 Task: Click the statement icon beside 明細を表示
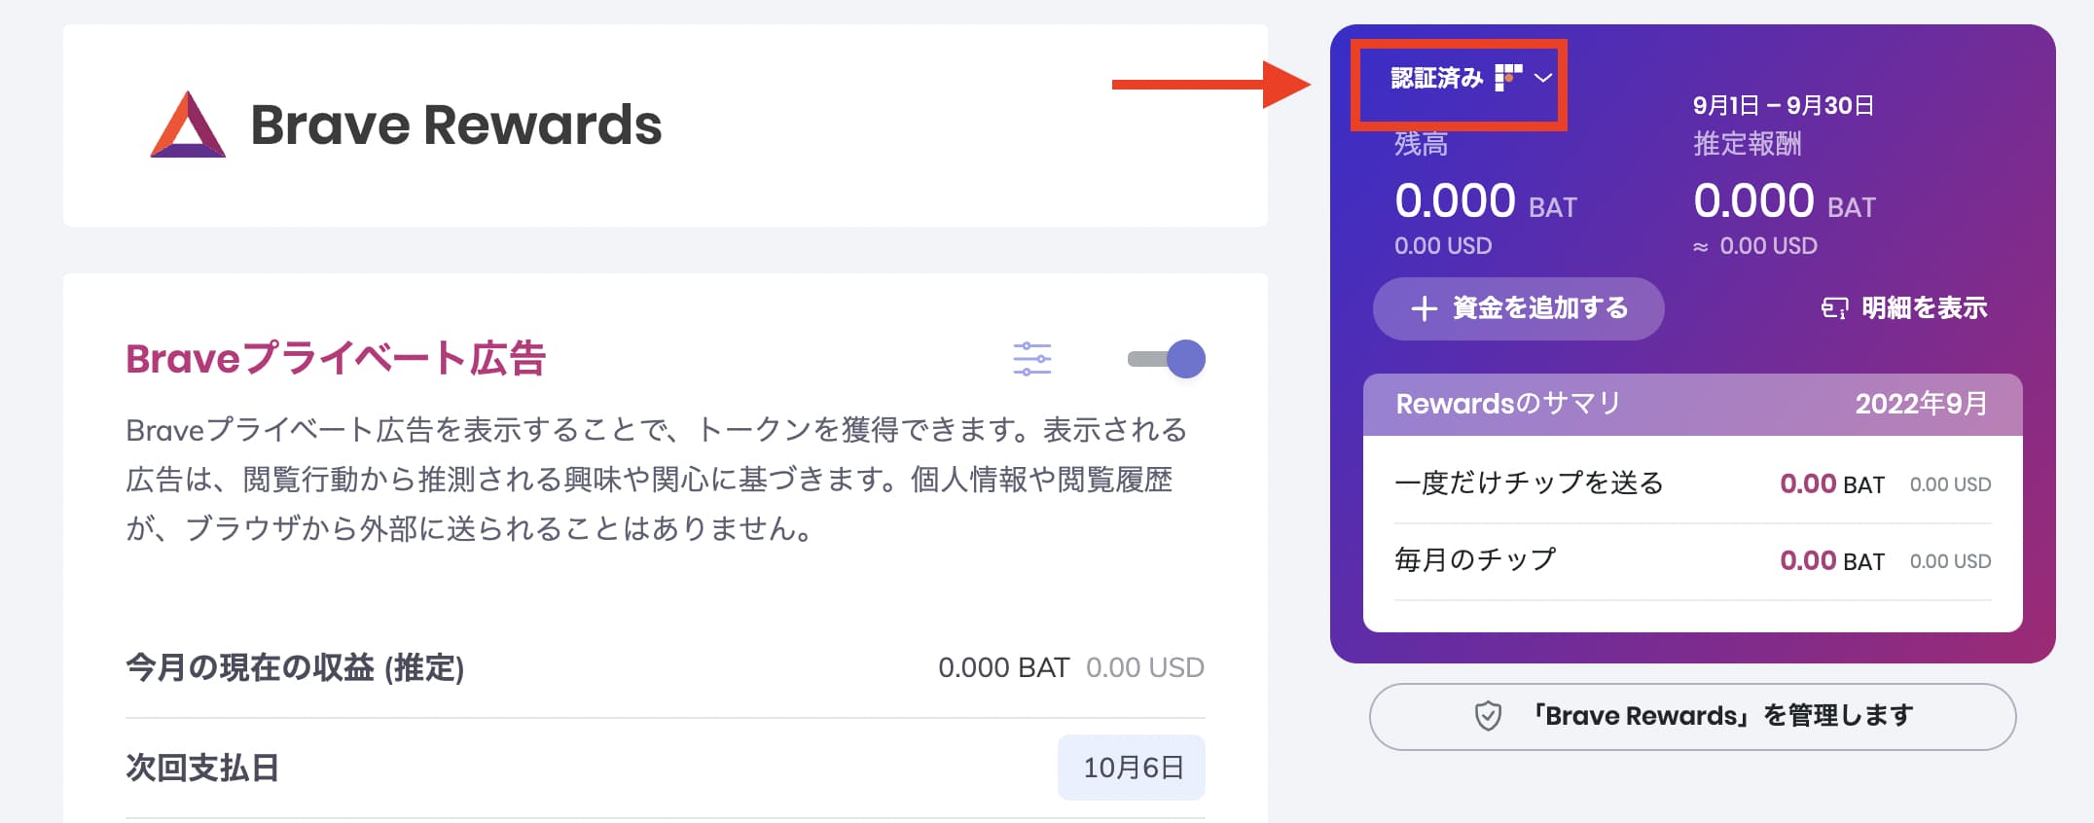point(1834,308)
